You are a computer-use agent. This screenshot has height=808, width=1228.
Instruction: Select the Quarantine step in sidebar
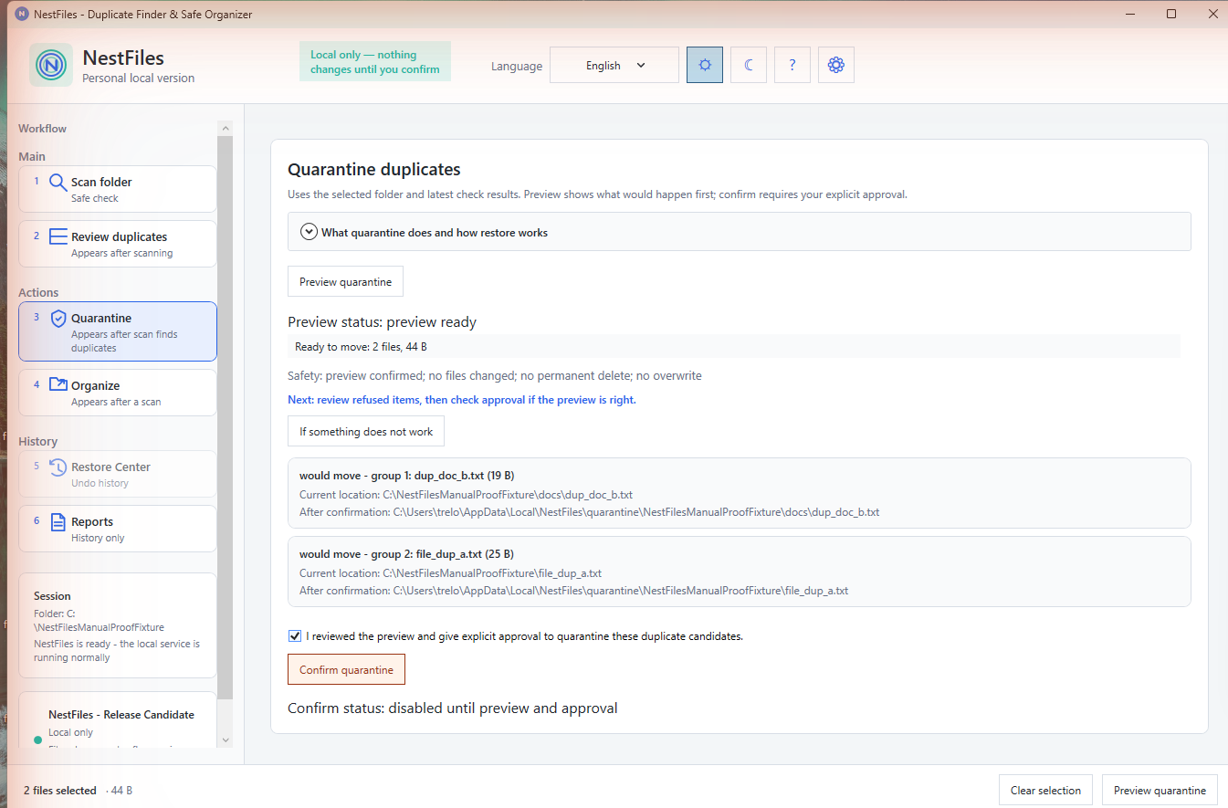pos(118,331)
